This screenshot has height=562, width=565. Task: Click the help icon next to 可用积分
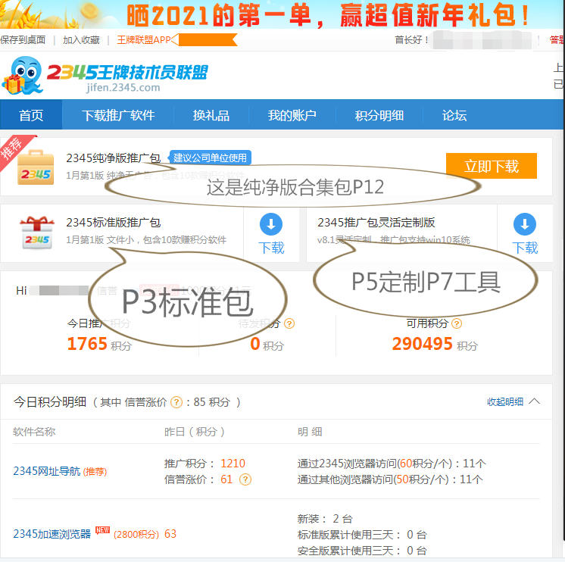[457, 323]
